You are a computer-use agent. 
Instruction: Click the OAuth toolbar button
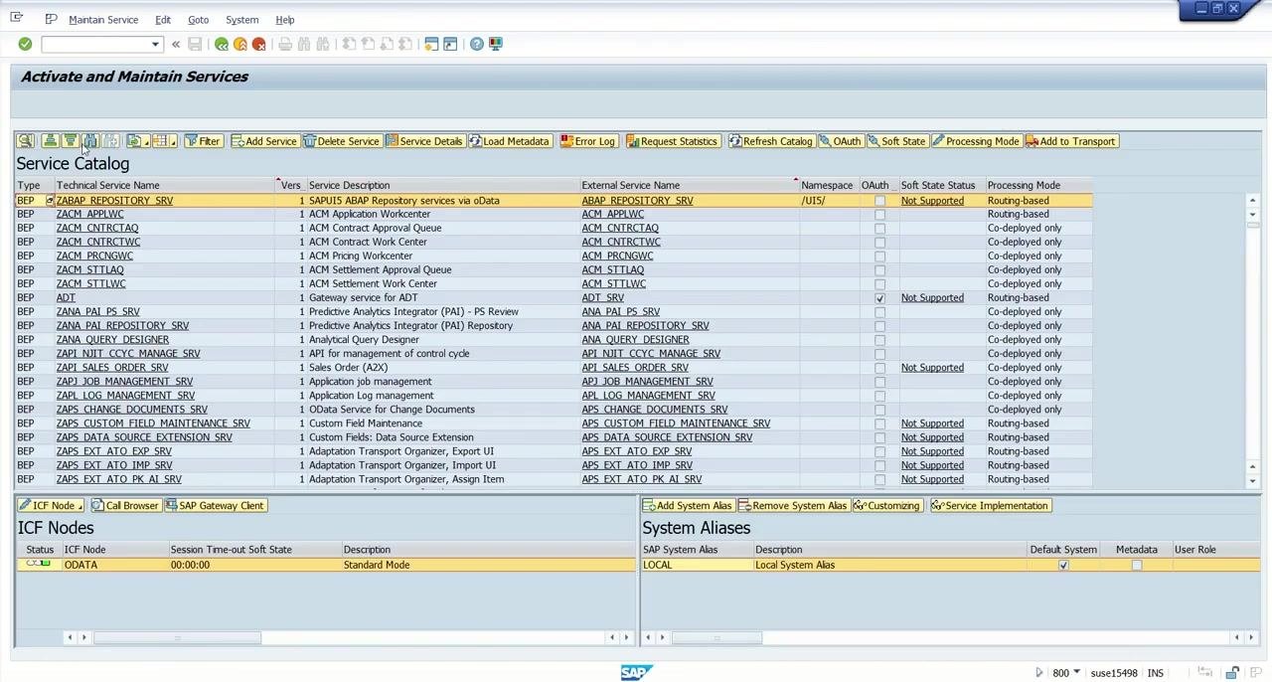(x=840, y=141)
